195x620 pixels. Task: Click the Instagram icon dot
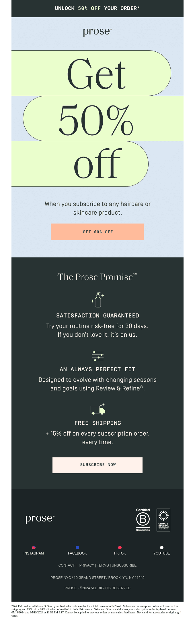click(x=34, y=548)
